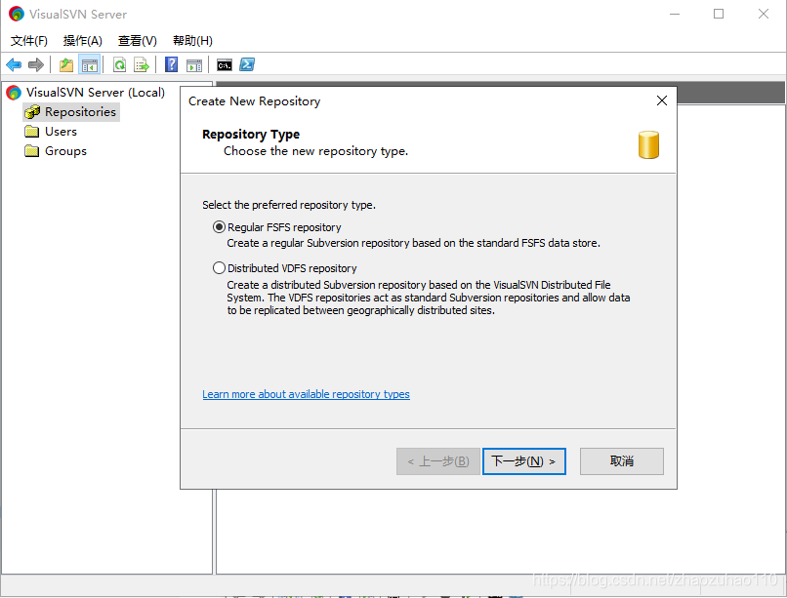
Task: Open the command prompt toolbar icon
Action: click(225, 65)
